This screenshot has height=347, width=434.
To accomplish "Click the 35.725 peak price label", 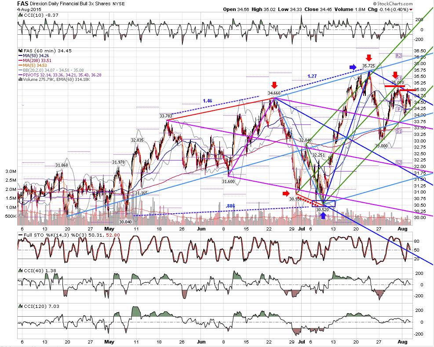I will coord(368,66).
